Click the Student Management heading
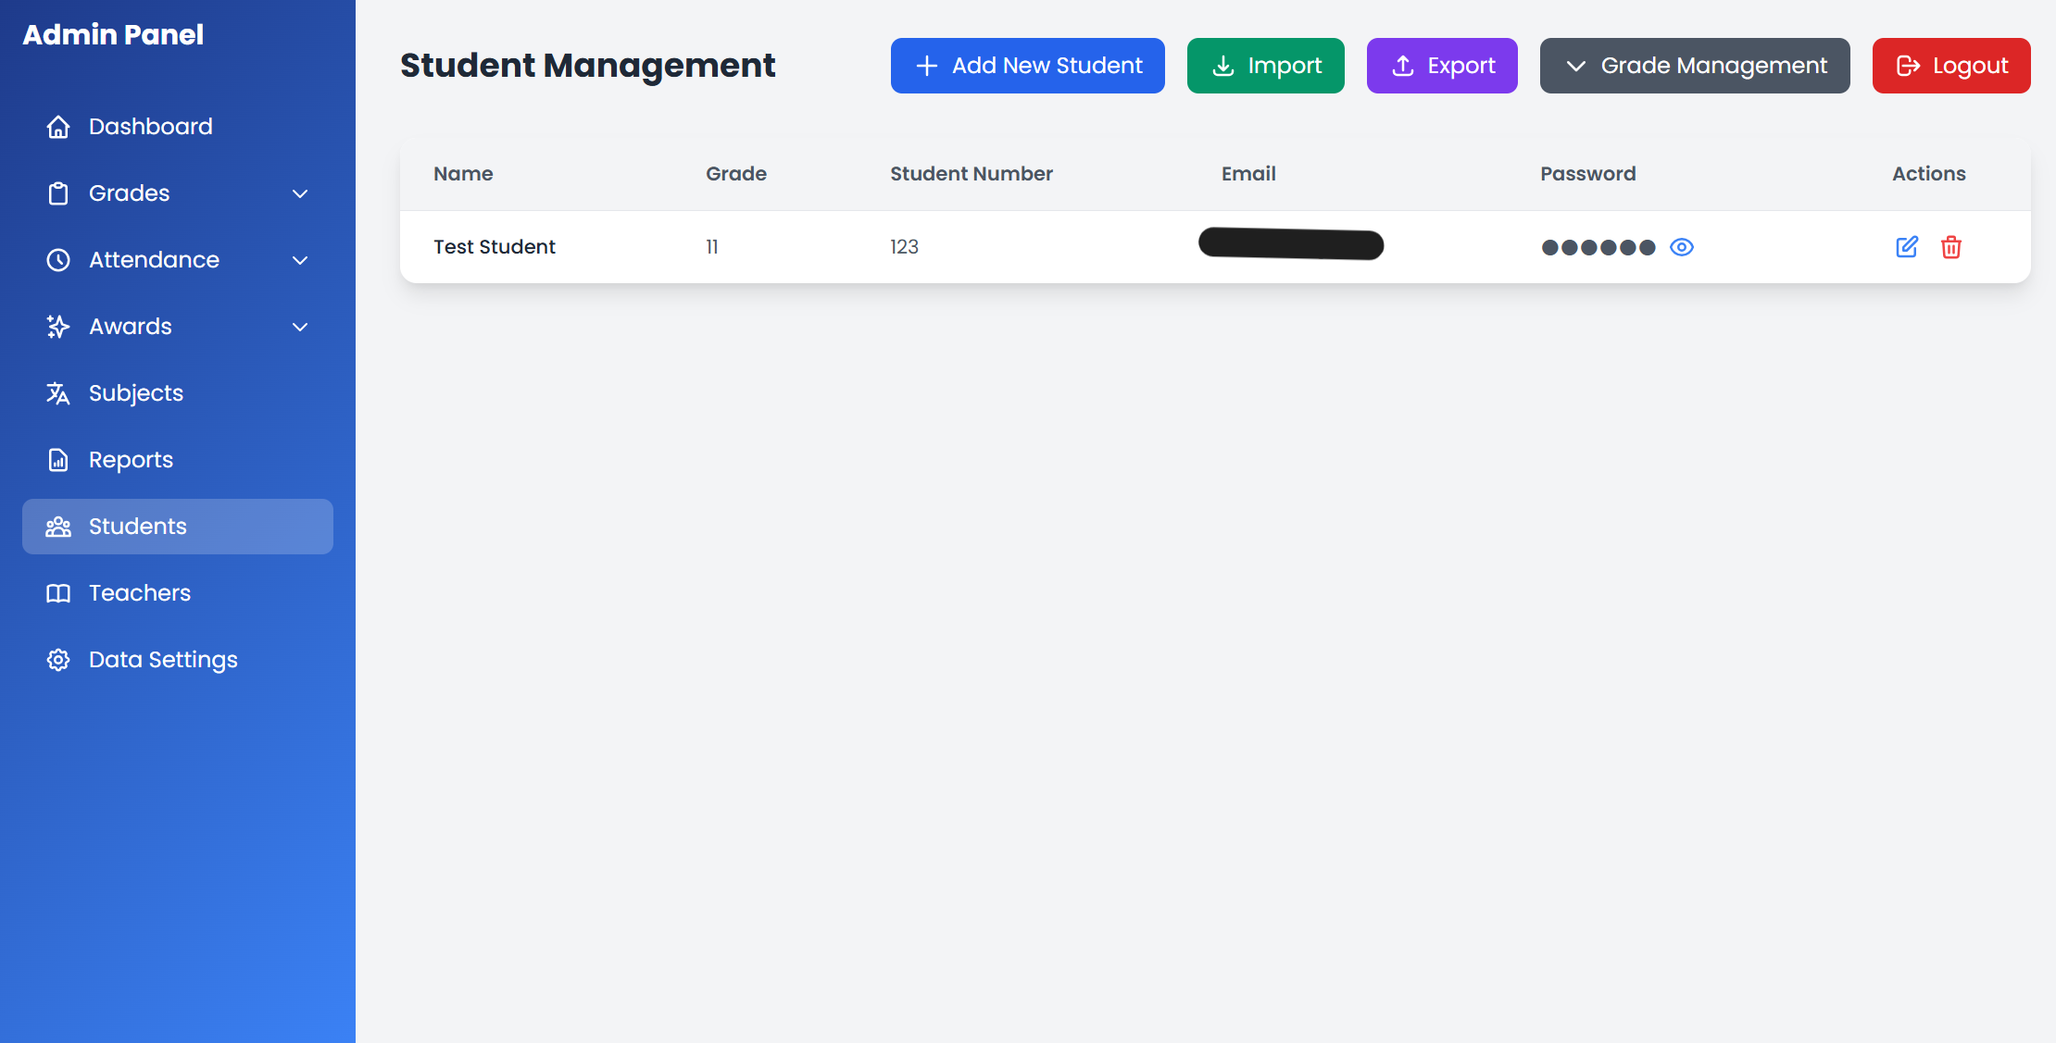Image resolution: width=2056 pixels, height=1043 pixels. coord(588,66)
